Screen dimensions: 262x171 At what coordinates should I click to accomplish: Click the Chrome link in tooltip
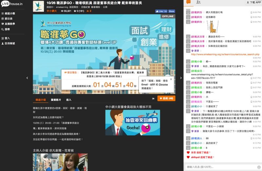pyautogui.click(x=163, y=85)
